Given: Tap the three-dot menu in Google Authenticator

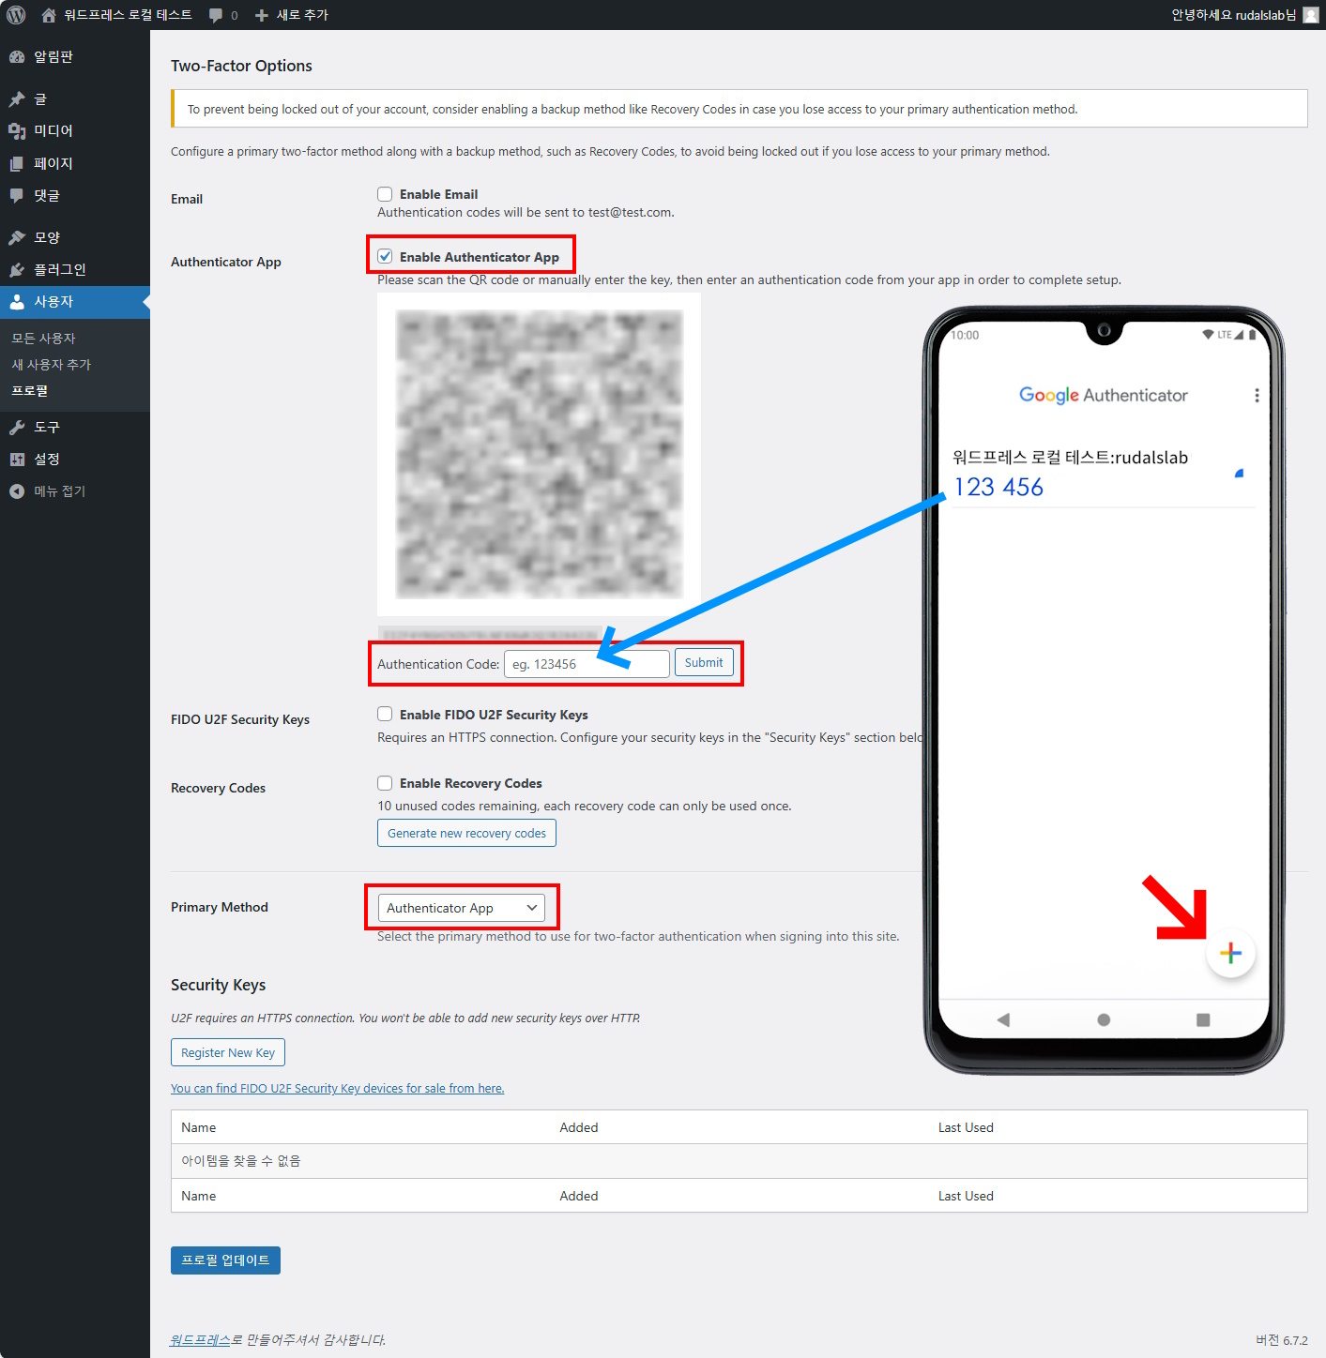Looking at the screenshot, I should click(1257, 395).
